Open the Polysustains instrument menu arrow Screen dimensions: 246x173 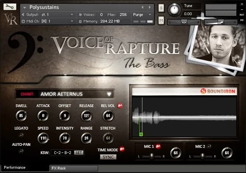[x=24, y=7]
